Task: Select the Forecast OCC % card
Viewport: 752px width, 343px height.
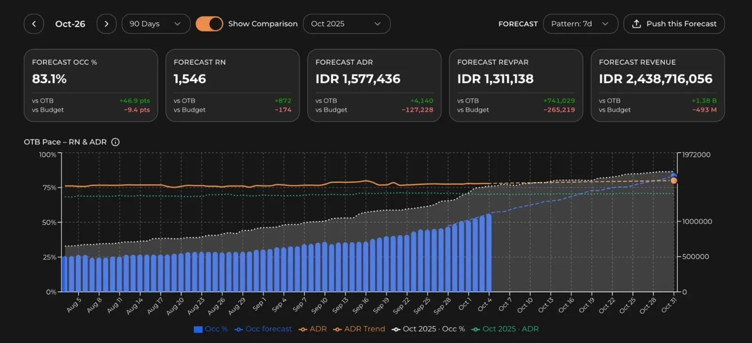Action: point(91,86)
